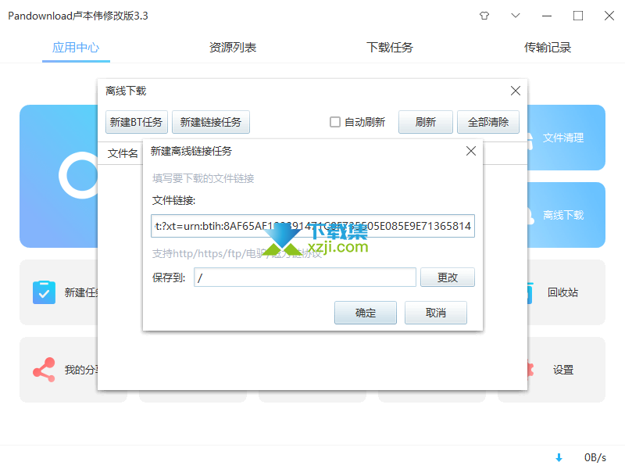
Task: Open the title bar dropdown arrow menu
Action: click(516, 16)
